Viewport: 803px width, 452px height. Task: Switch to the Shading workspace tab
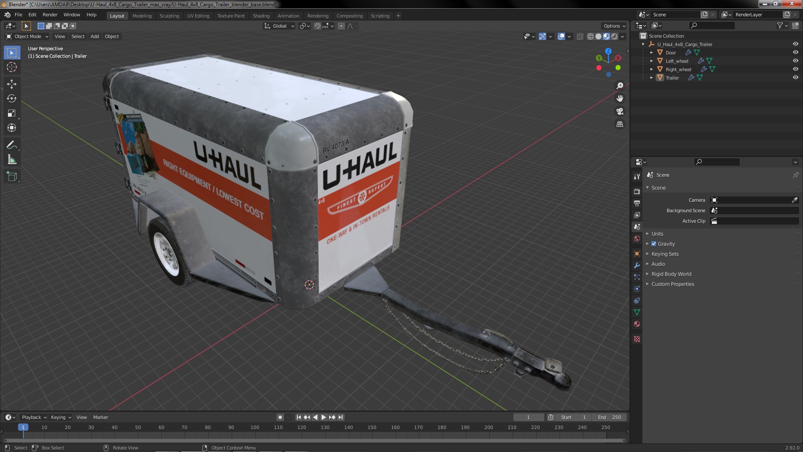pos(261,16)
